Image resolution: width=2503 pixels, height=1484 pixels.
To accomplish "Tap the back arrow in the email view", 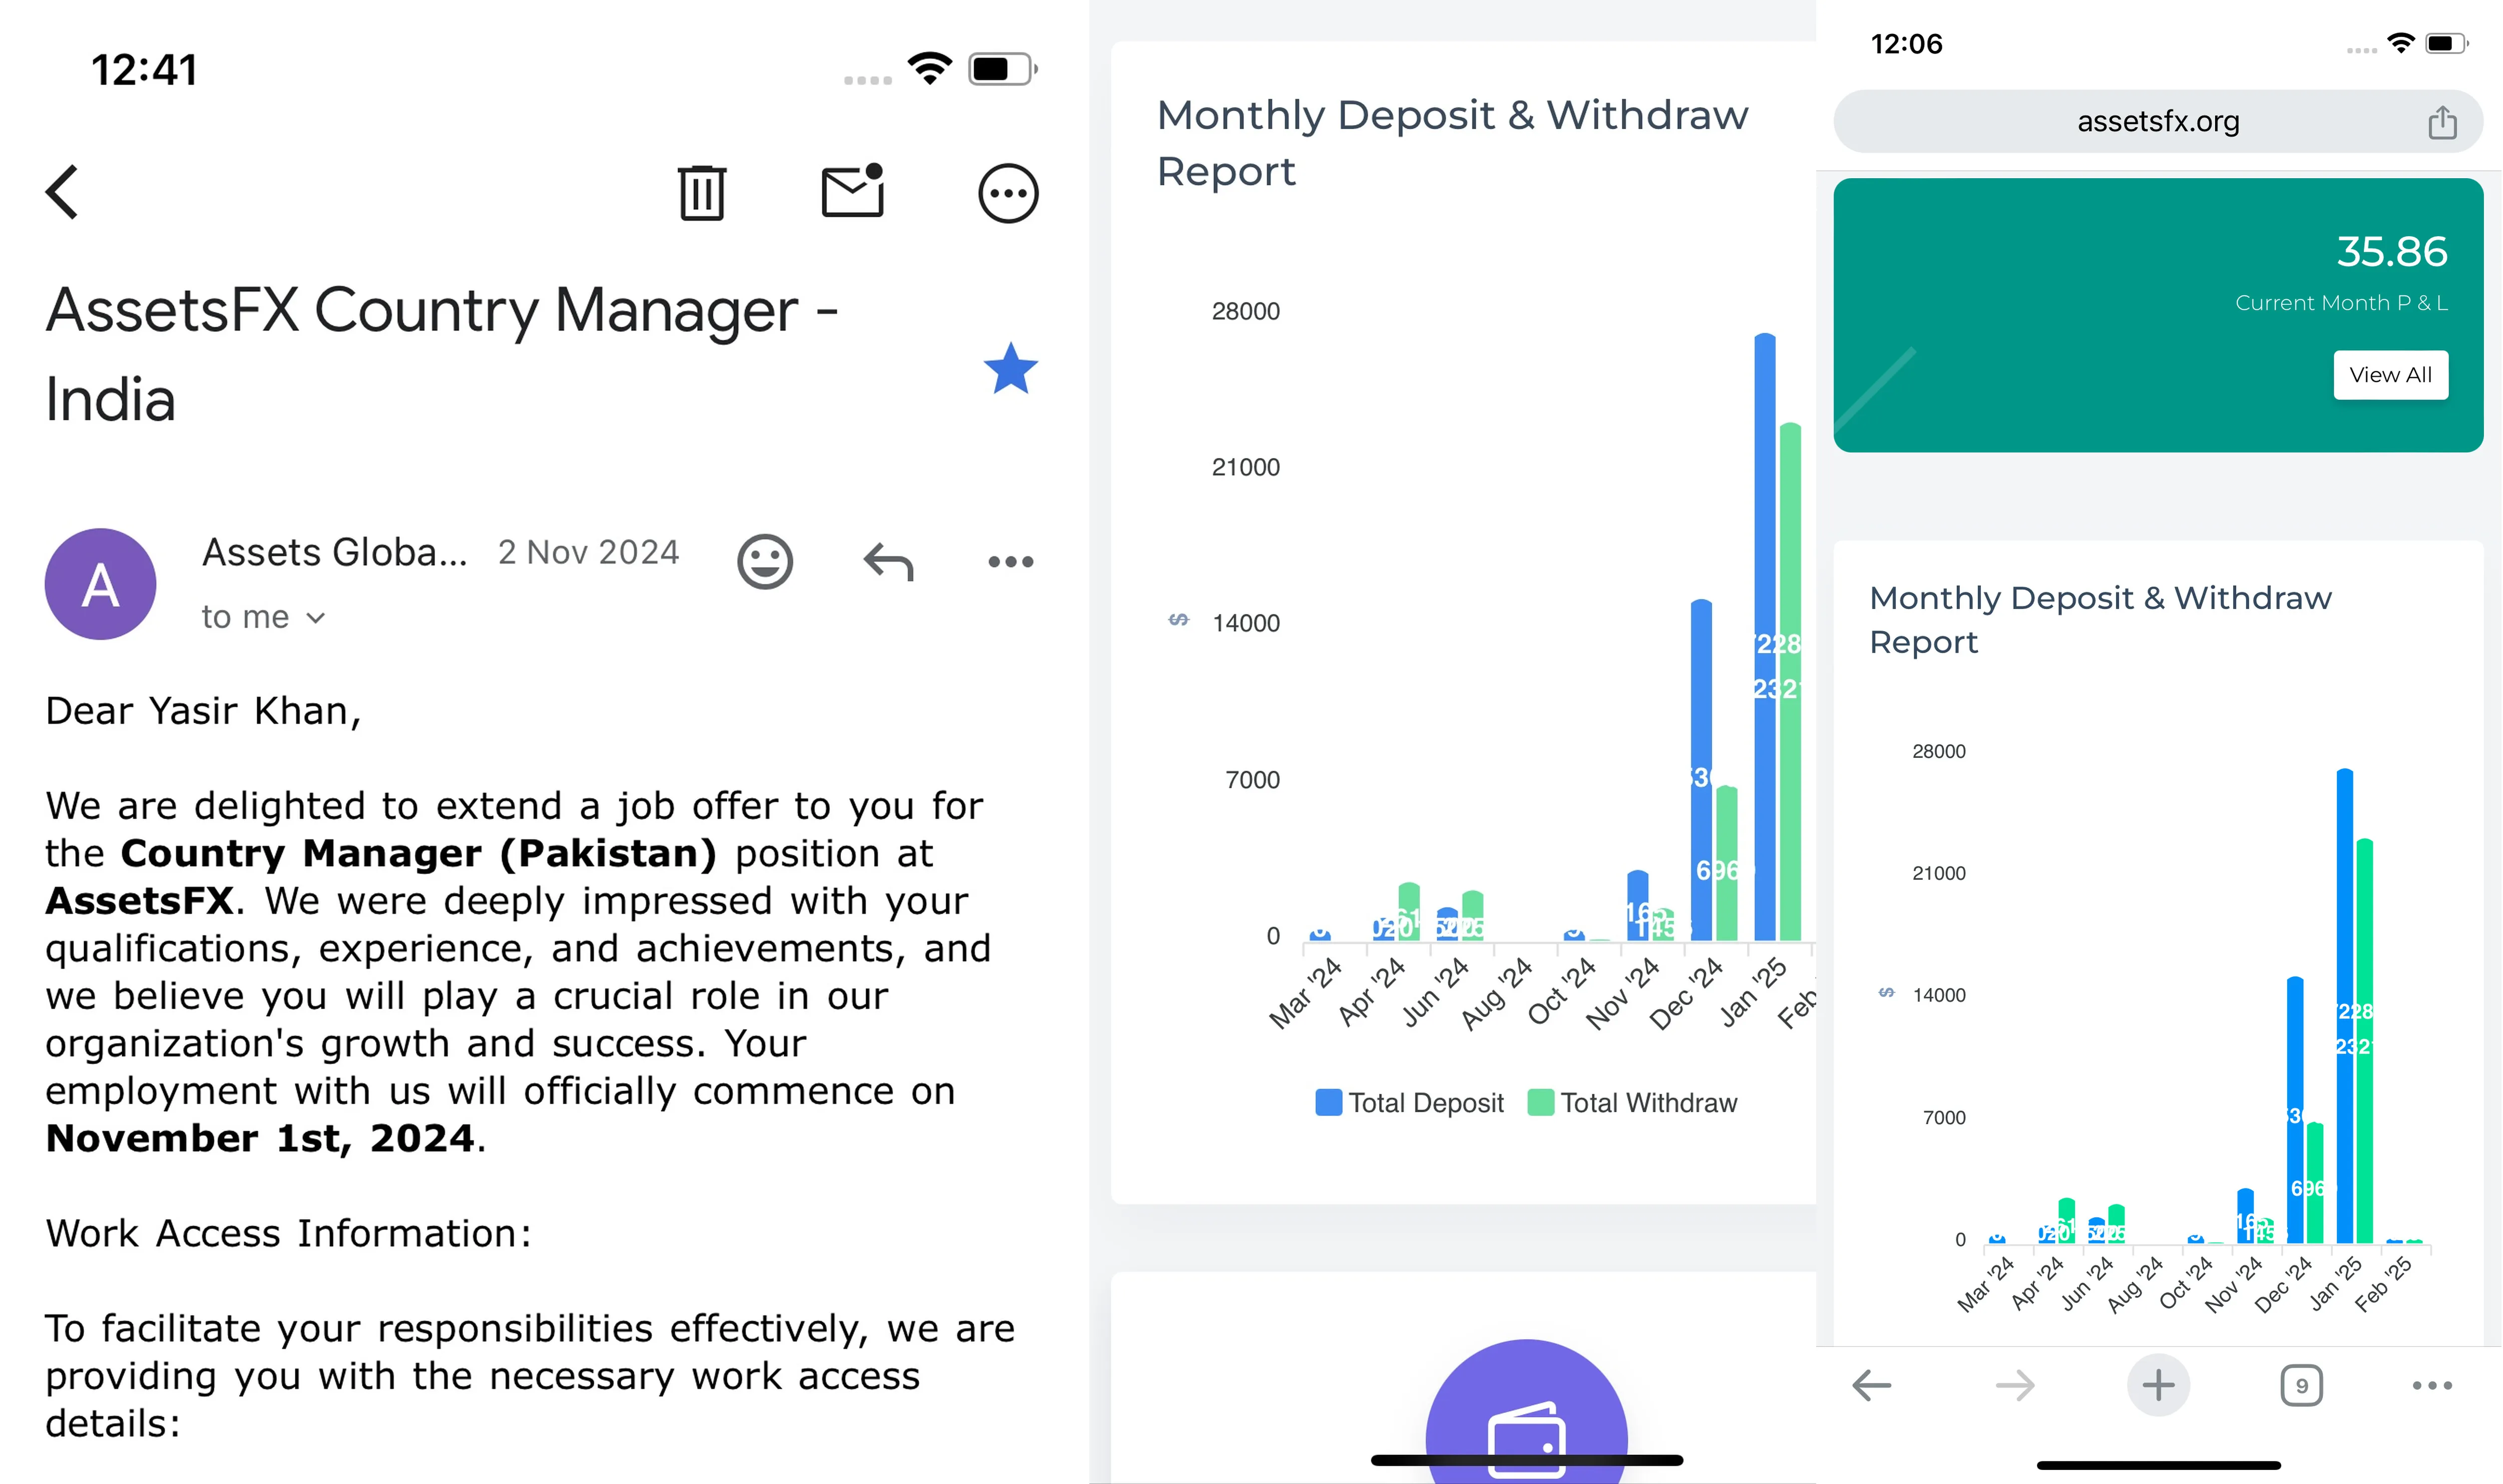I will click(62, 192).
